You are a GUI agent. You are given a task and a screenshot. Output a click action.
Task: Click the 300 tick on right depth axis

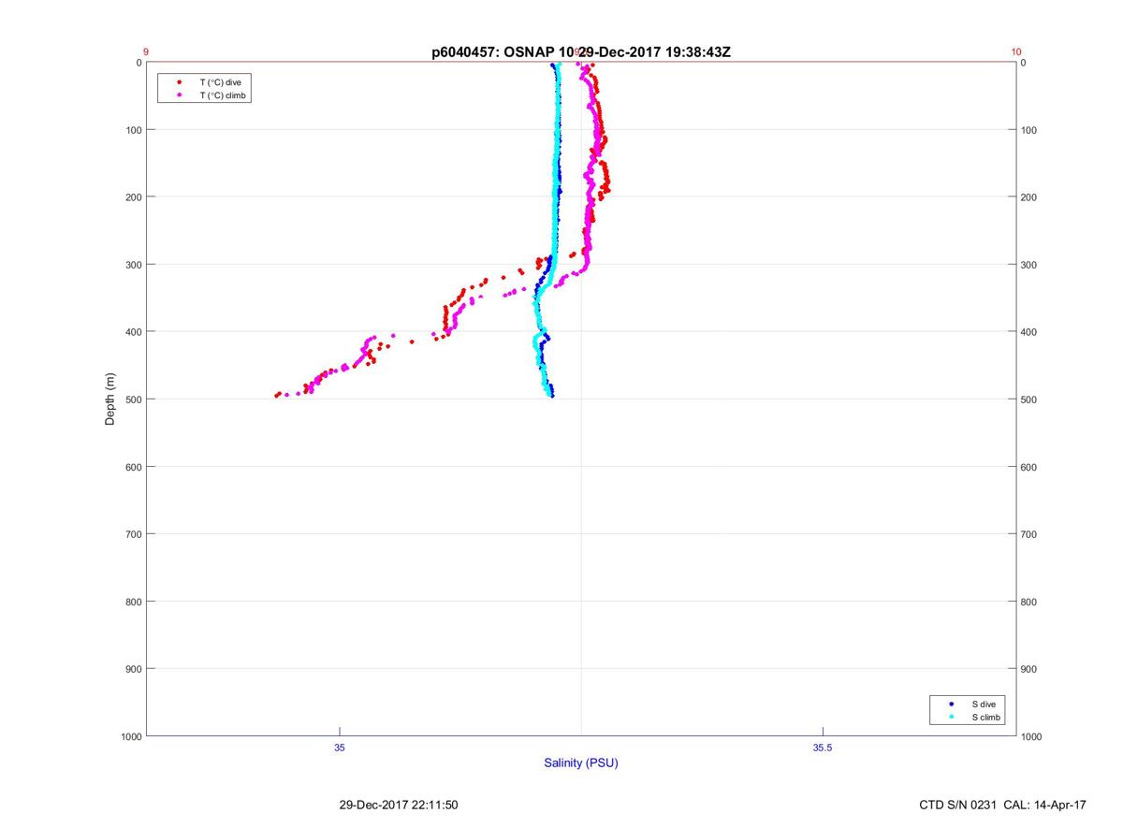(1029, 265)
